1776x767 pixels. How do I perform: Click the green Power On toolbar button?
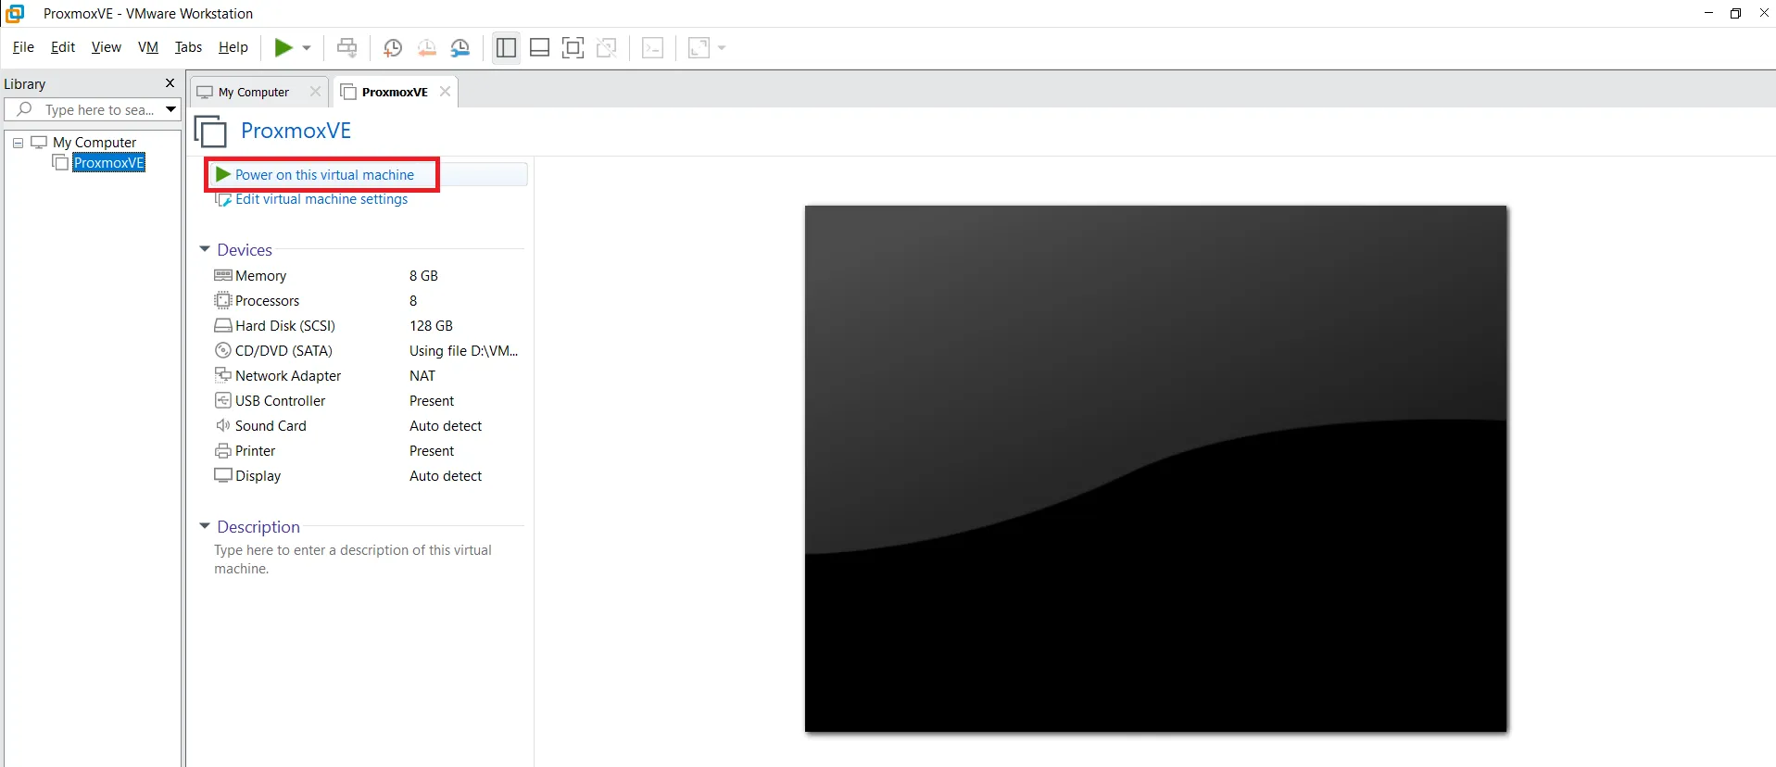pos(283,47)
